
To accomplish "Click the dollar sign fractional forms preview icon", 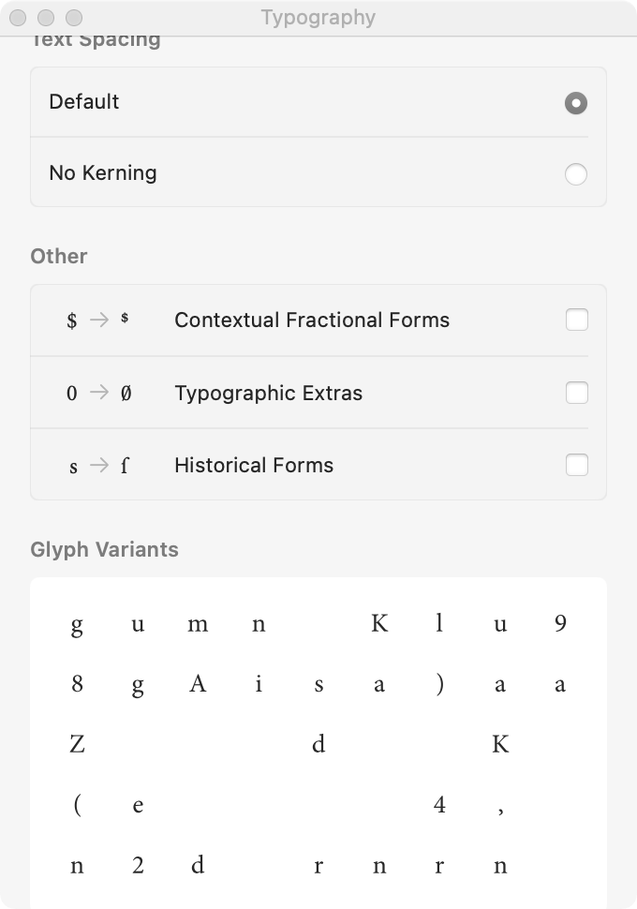I will click(x=98, y=320).
